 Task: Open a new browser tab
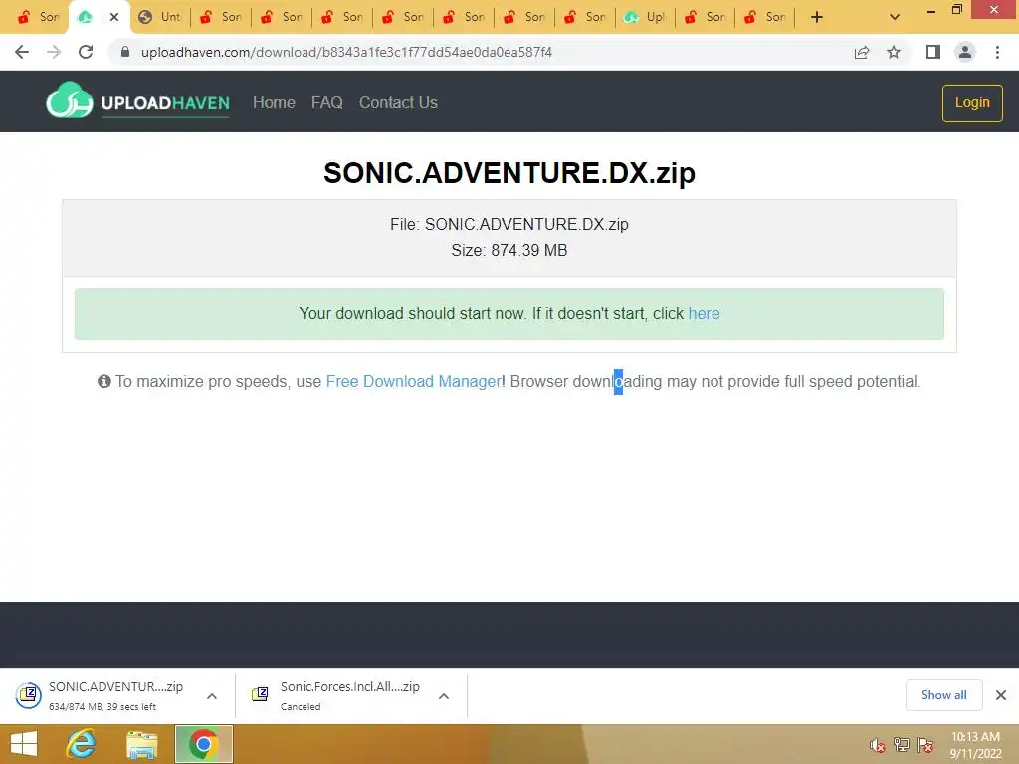point(817,17)
